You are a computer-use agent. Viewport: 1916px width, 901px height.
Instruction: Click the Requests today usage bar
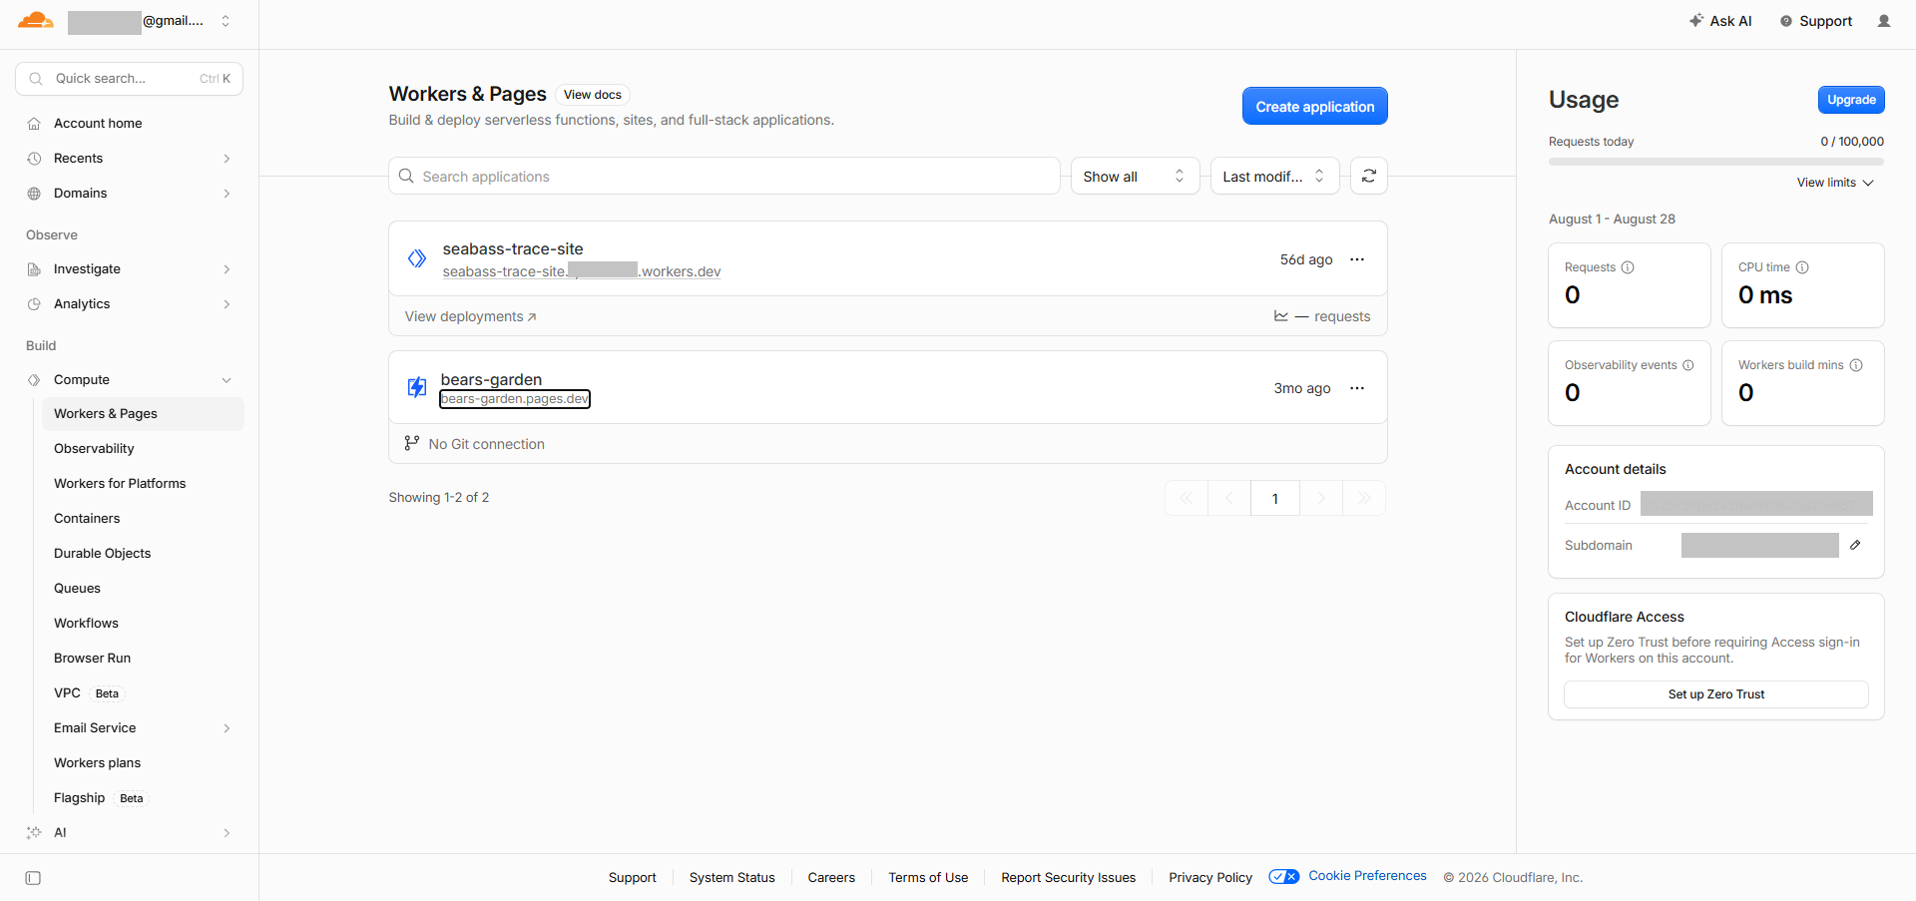[x=1715, y=162]
